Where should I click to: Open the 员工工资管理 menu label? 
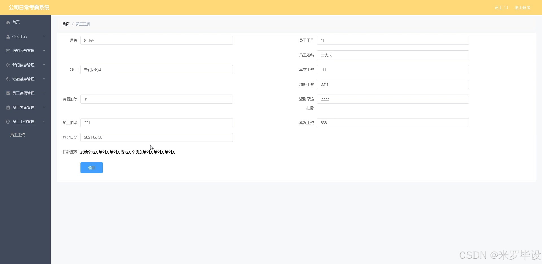[x=23, y=122]
